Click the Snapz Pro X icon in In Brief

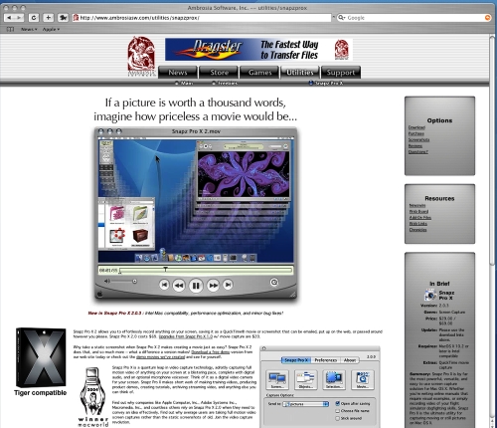coord(430,295)
